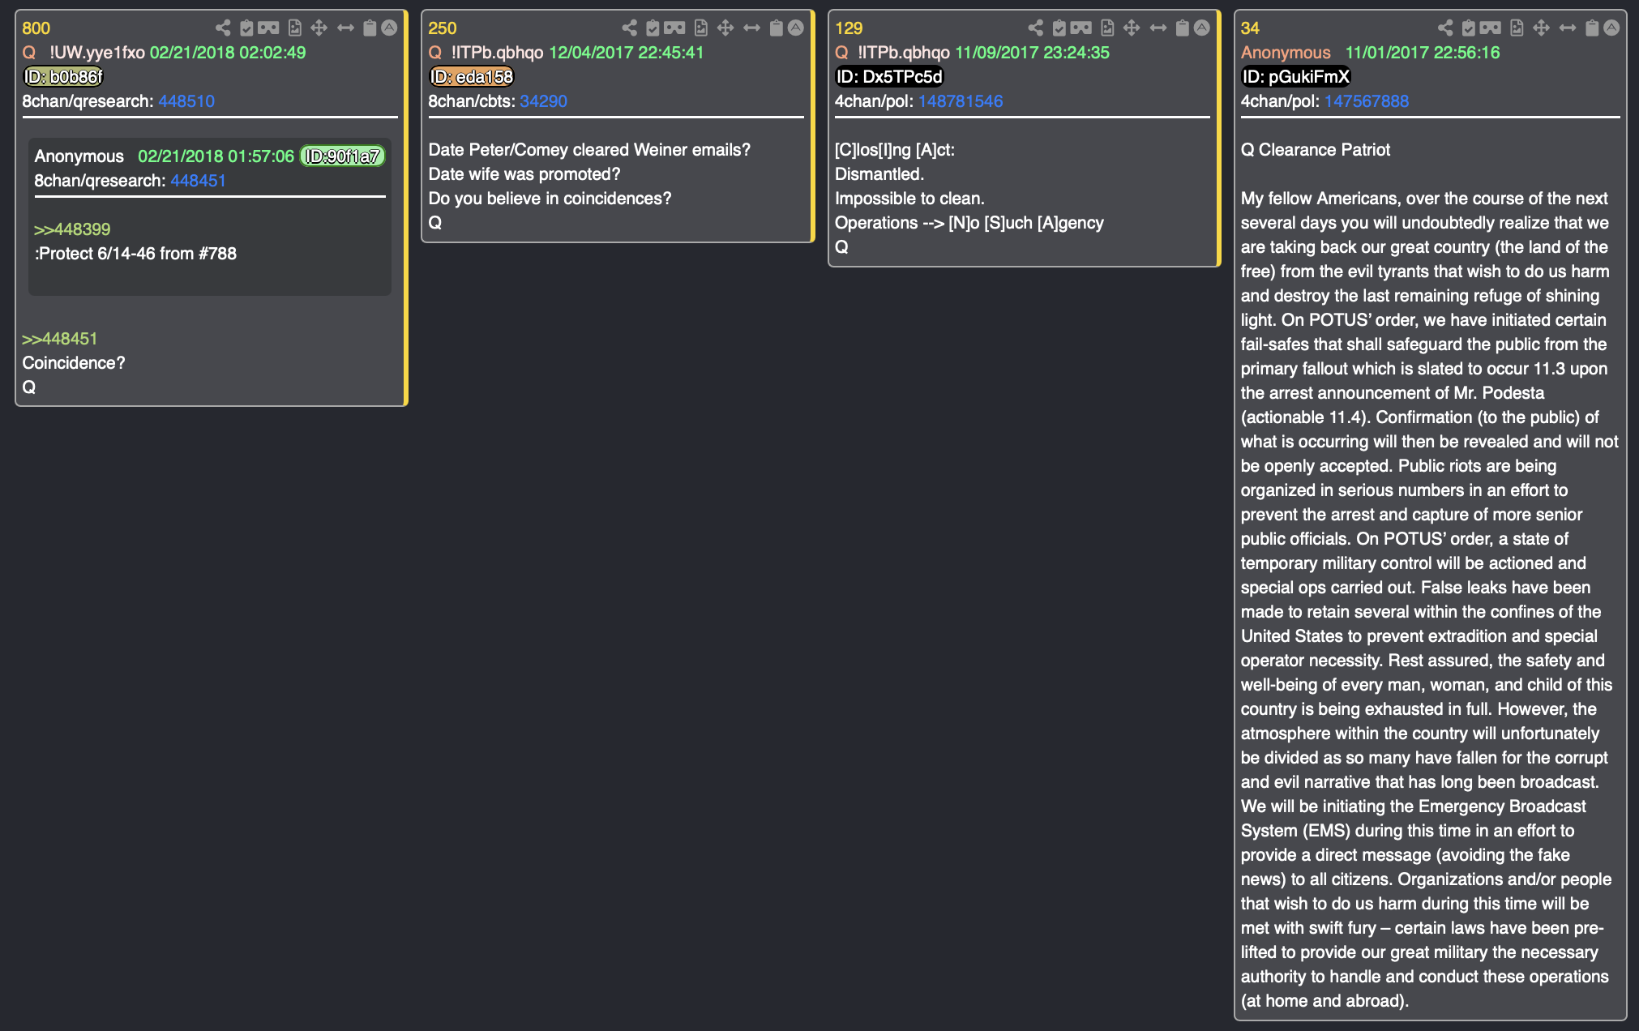Click the horizontal arrows icon on post 800
This screenshot has height=1031, width=1639.
(346, 28)
